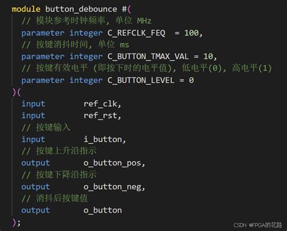The image size is (287, 231).
Task: Click the ms unit comment line
Action: [x=76, y=44]
